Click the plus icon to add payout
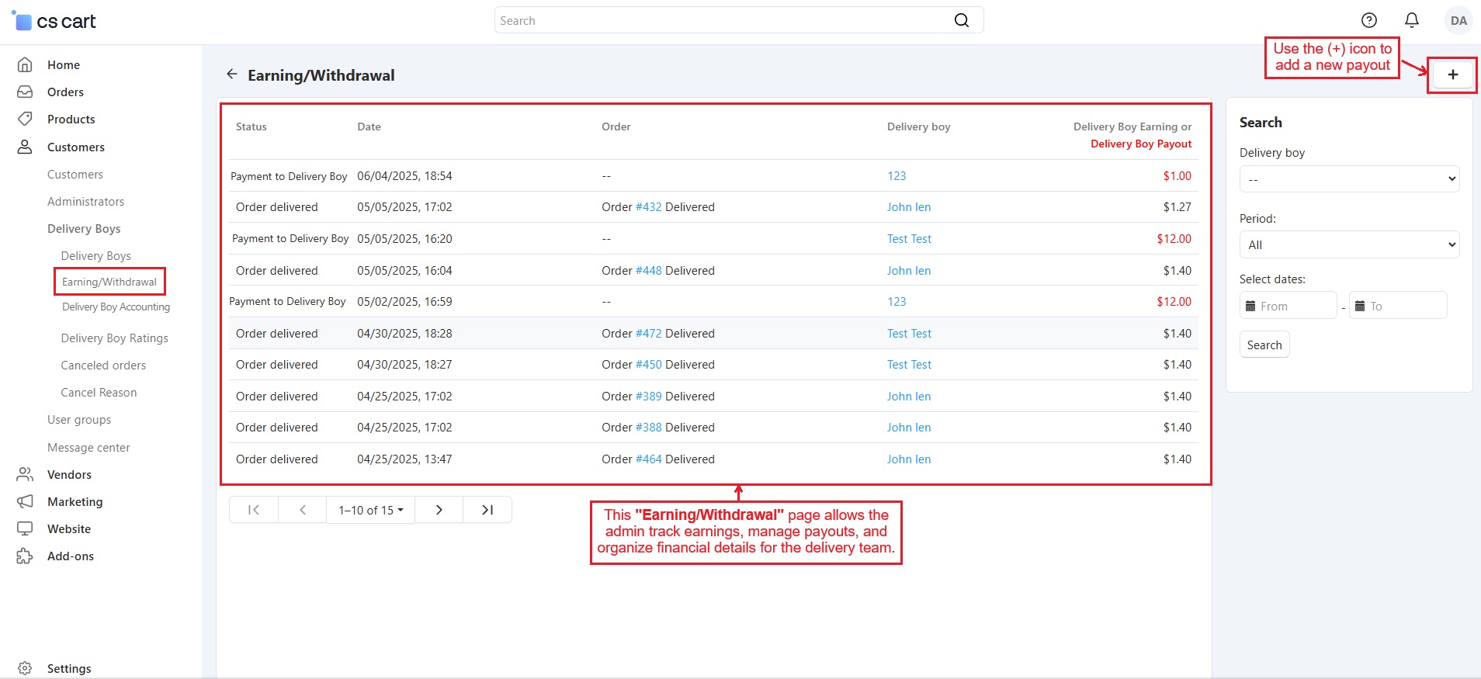Image resolution: width=1481 pixels, height=679 pixels. (1452, 75)
